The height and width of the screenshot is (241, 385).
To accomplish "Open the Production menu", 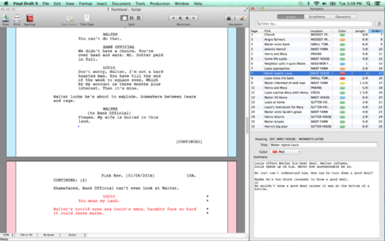I will pyautogui.click(x=160, y=4).
